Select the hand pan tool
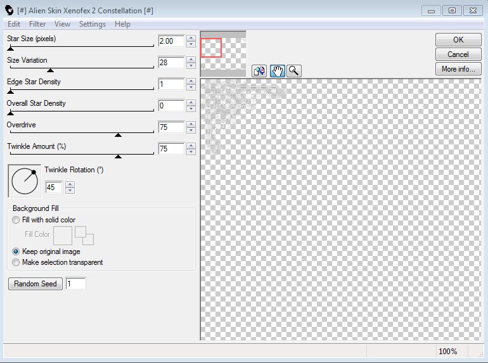This screenshot has height=363, width=488. click(x=277, y=71)
